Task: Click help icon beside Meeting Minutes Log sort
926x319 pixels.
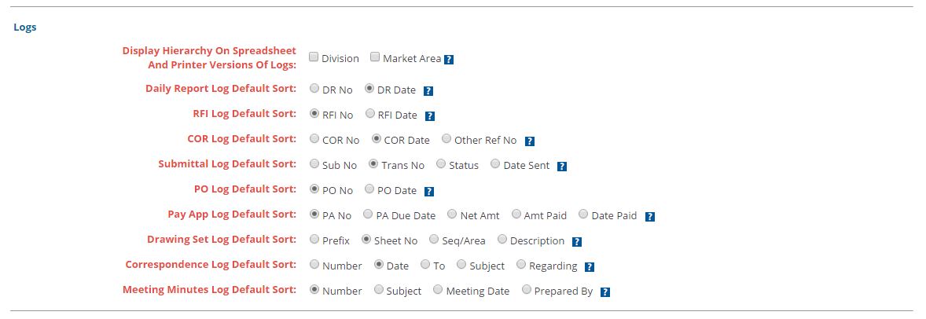Action: coord(604,291)
